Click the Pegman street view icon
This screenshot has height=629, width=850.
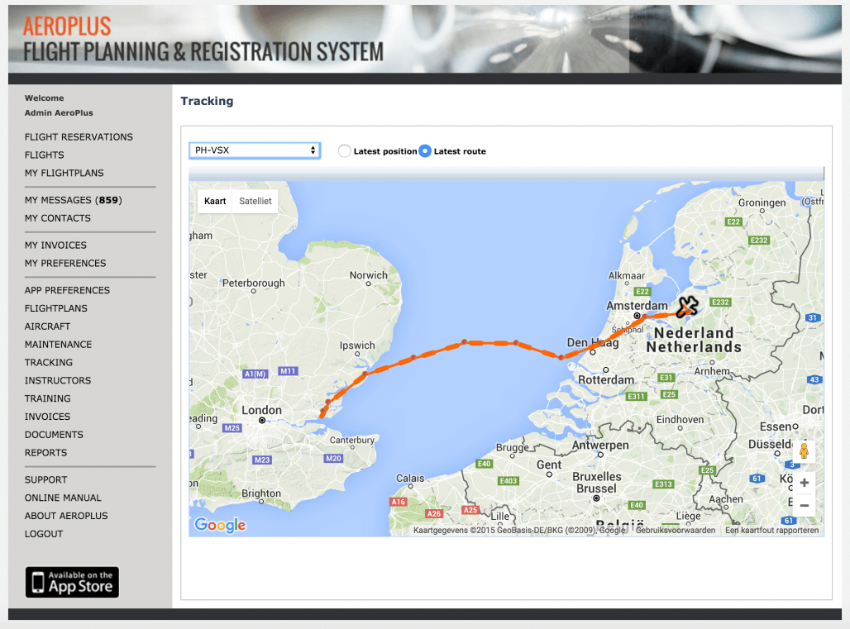click(803, 451)
